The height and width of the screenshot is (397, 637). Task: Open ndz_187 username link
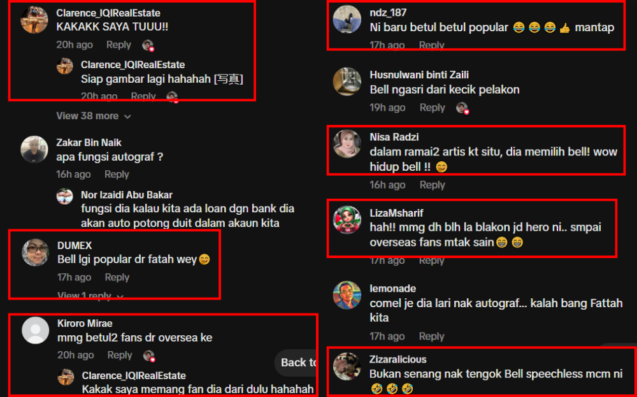388,13
